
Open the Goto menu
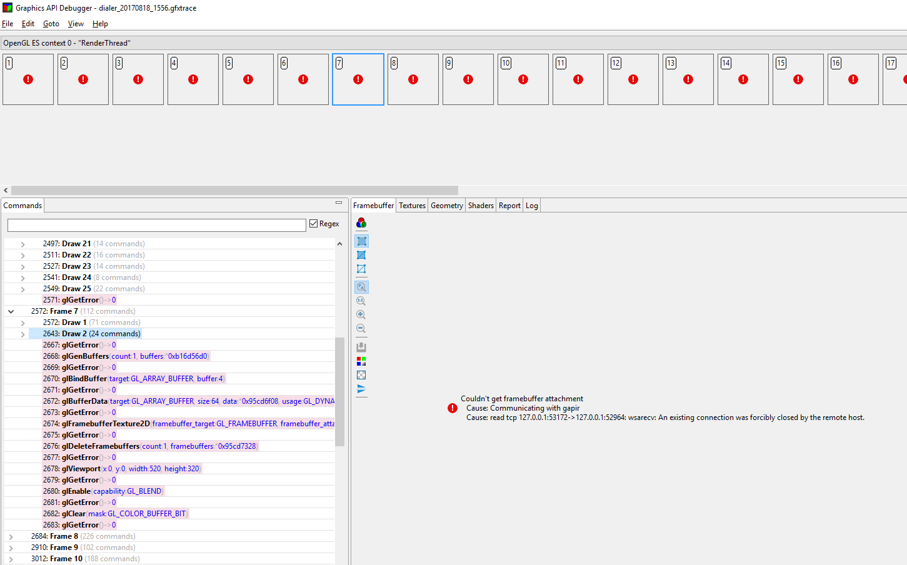[51, 24]
